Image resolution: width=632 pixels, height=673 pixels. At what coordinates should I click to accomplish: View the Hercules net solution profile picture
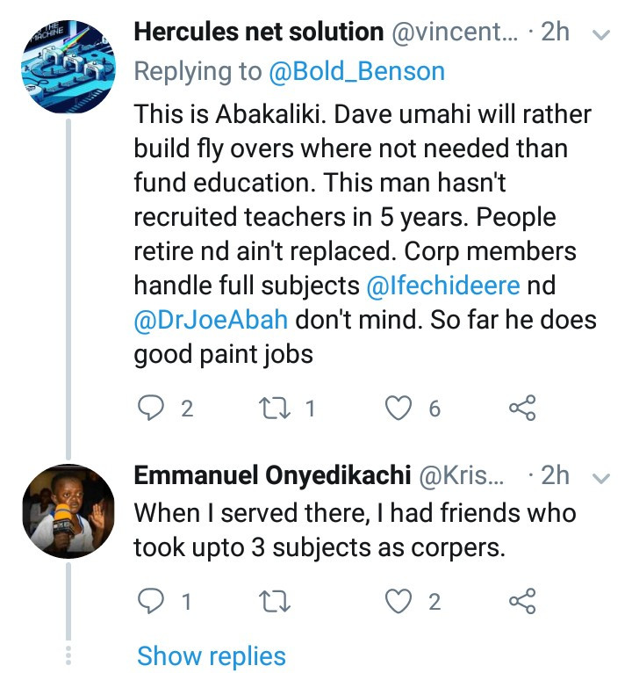pyautogui.click(x=68, y=68)
